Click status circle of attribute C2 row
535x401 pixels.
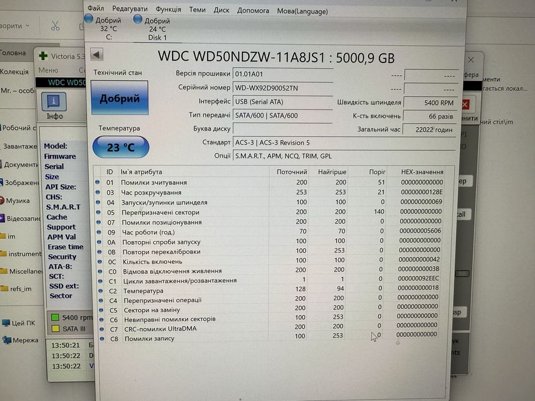pos(101,291)
